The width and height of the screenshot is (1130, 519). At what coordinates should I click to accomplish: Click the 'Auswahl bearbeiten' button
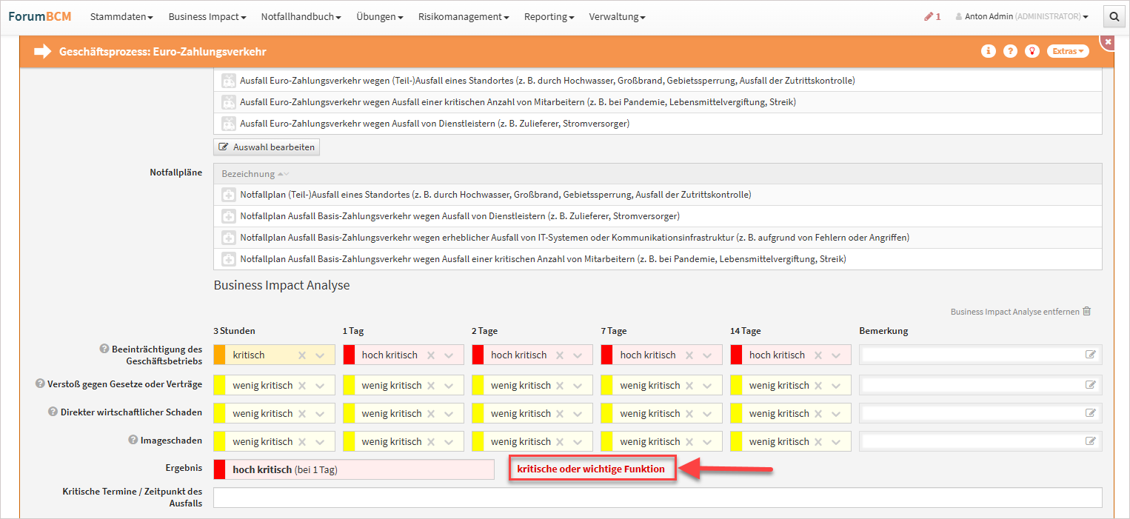point(267,147)
